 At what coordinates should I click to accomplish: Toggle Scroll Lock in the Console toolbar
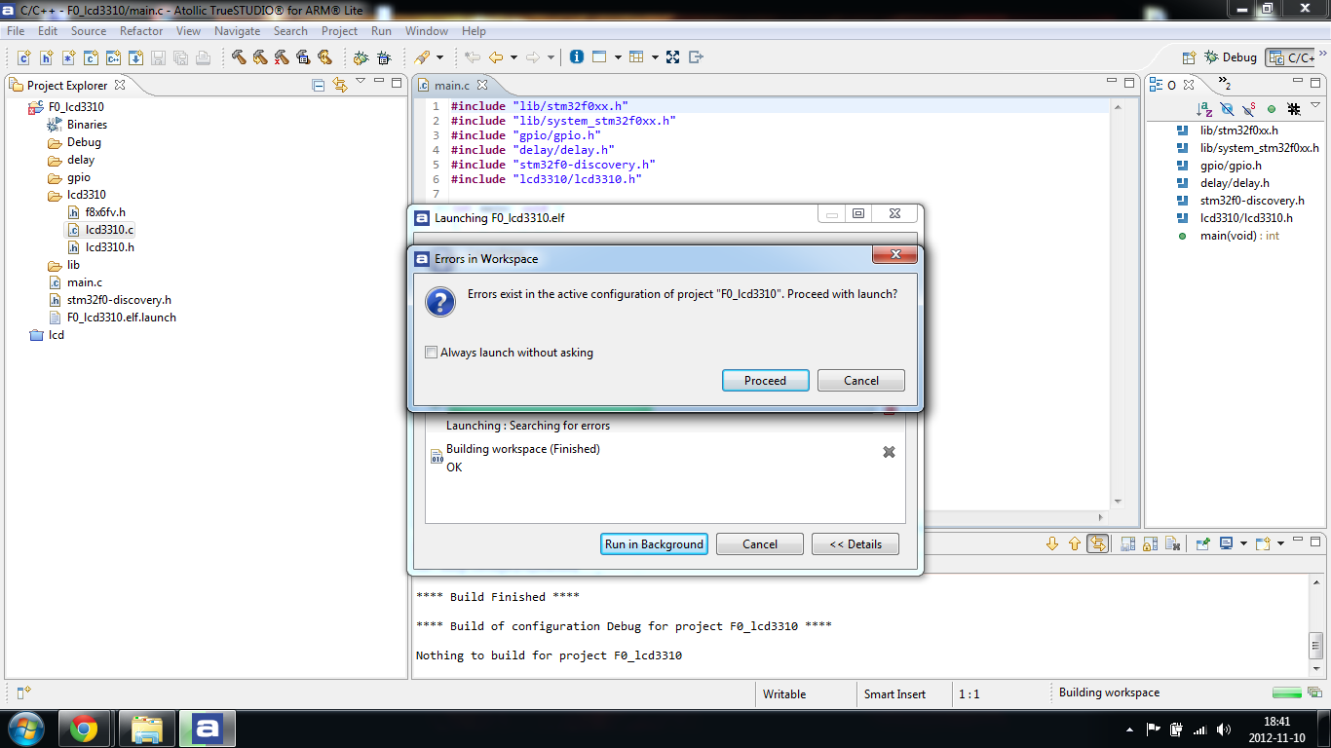pos(1150,543)
